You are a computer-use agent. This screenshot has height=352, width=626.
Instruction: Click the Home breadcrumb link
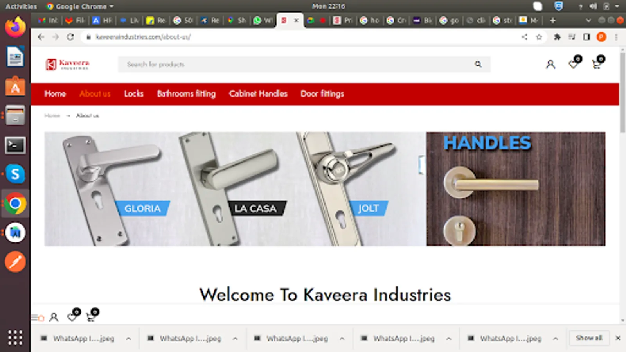coord(52,116)
